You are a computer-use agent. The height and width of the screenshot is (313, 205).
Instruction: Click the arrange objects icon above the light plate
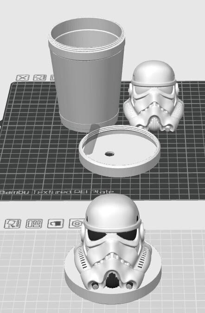coord(34,223)
